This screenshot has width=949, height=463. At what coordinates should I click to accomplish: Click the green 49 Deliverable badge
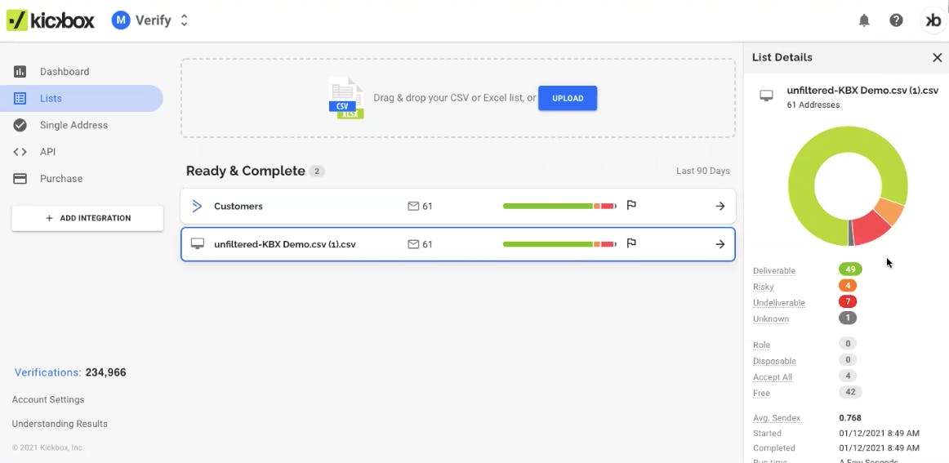tap(849, 269)
